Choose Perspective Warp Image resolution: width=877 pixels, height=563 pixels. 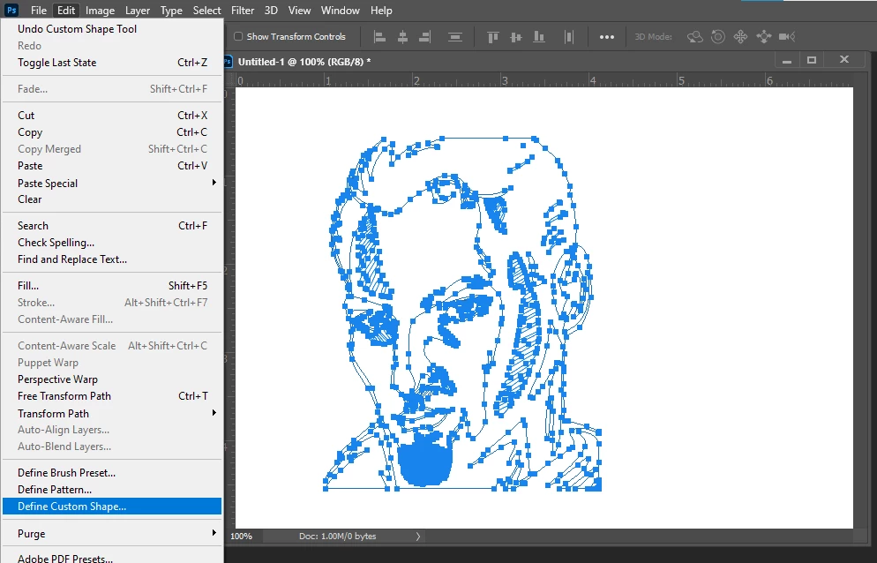112,379
